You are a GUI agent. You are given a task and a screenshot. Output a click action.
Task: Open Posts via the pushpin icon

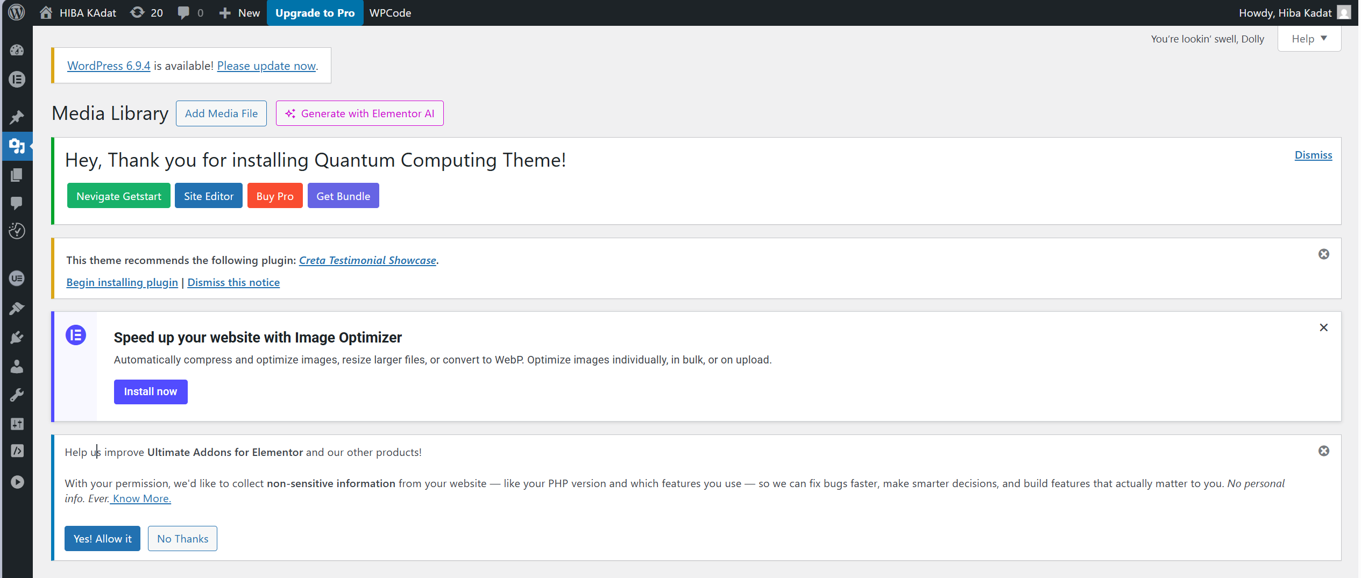pos(17,117)
